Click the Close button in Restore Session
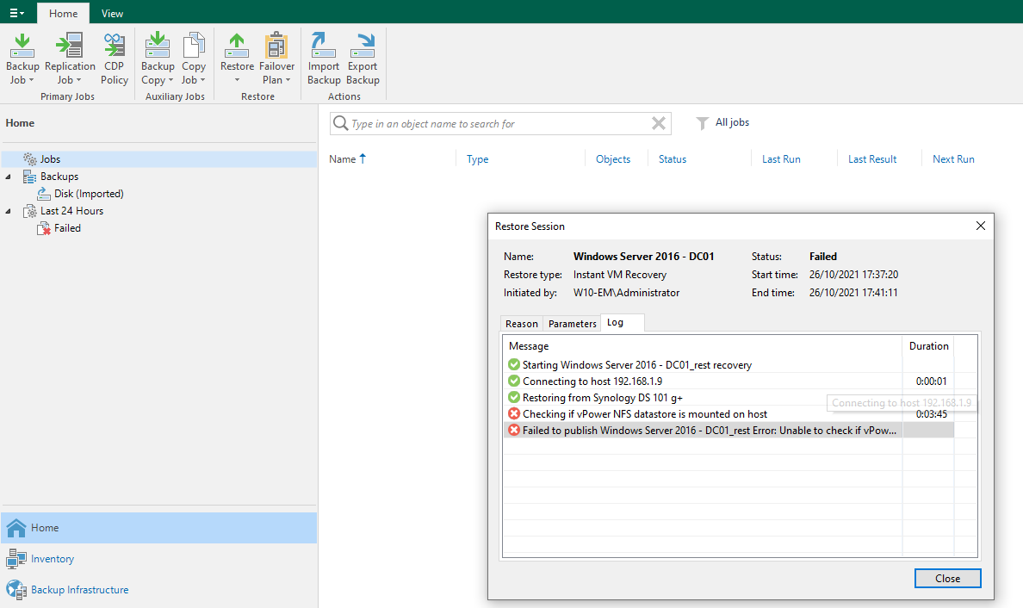1023x608 pixels. tap(947, 579)
